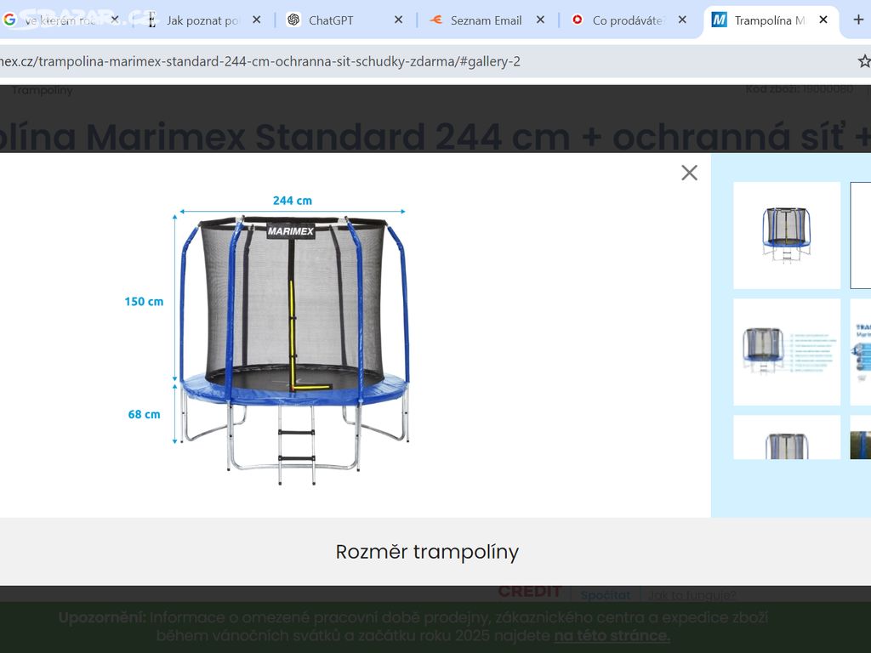Open the Seznam Email tab
This screenshot has height=653, width=871.
[486, 20]
